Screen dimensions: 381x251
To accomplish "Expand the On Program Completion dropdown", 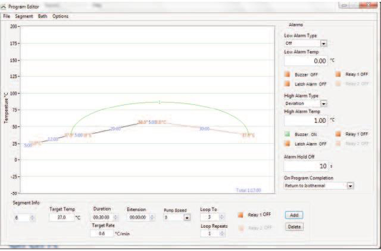I will (350, 185).
